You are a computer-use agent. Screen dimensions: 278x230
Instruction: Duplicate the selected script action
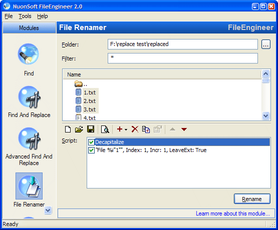pyautogui.click(x=146, y=129)
